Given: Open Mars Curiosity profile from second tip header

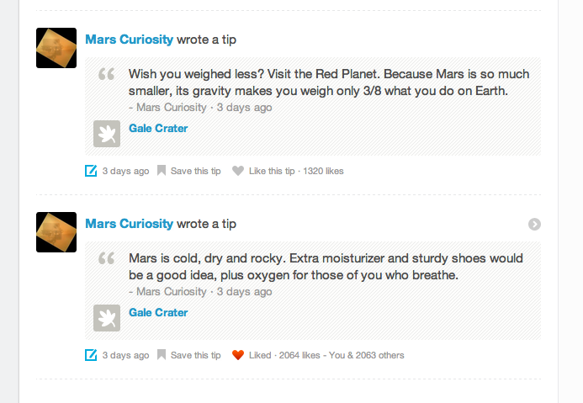Looking at the screenshot, I should 129,224.
